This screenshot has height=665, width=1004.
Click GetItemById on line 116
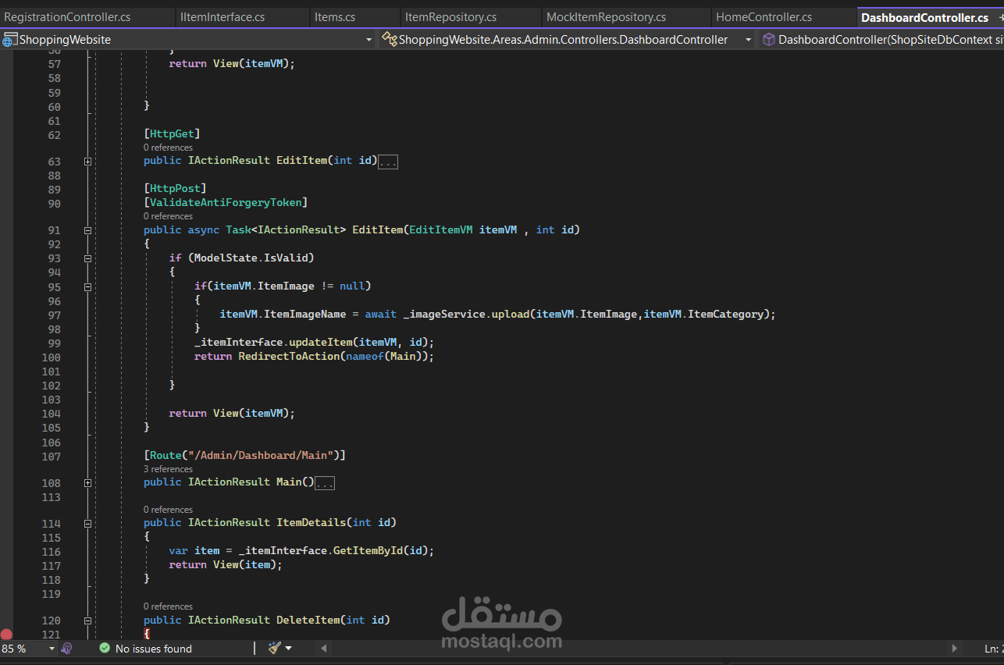point(368,550)
